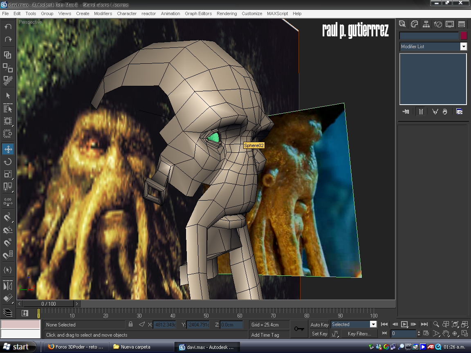Toggle the Percent Snap magnet
471x353 pixels.
(7, 243)
